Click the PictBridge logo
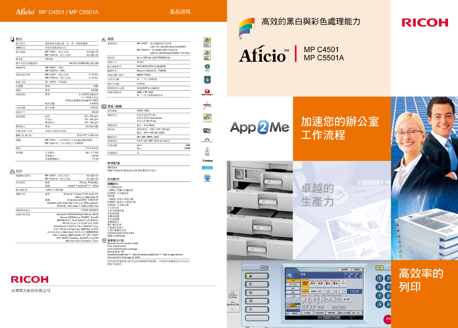458x328 pixels. [x=207, y=162]
